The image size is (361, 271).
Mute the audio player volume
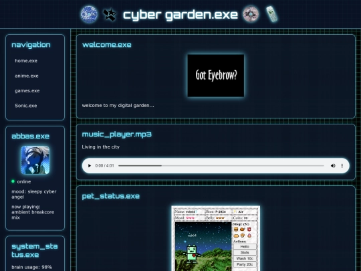pos(333,166)
